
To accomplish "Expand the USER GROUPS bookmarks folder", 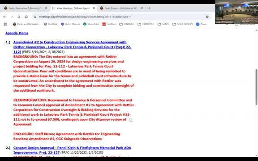I will [183, 24].
